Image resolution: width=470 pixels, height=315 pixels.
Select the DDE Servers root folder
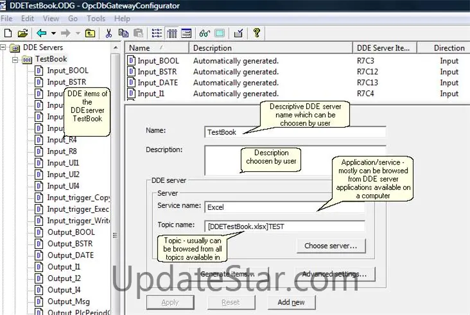(x=43, y=47)
